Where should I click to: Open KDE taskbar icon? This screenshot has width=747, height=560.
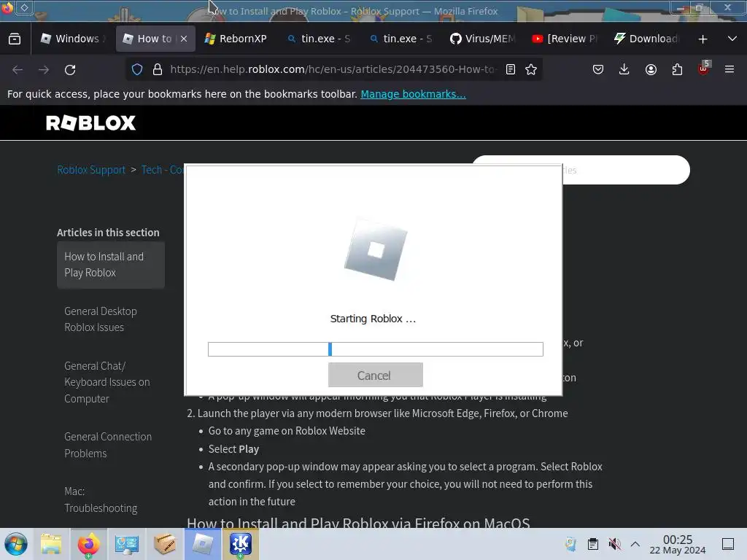coord(240,544)
